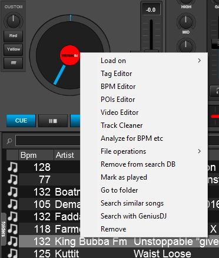Click music note icon of Kuttit row
Image resolution: width=219 pixels, height=258 pixels.
(12, 253)
